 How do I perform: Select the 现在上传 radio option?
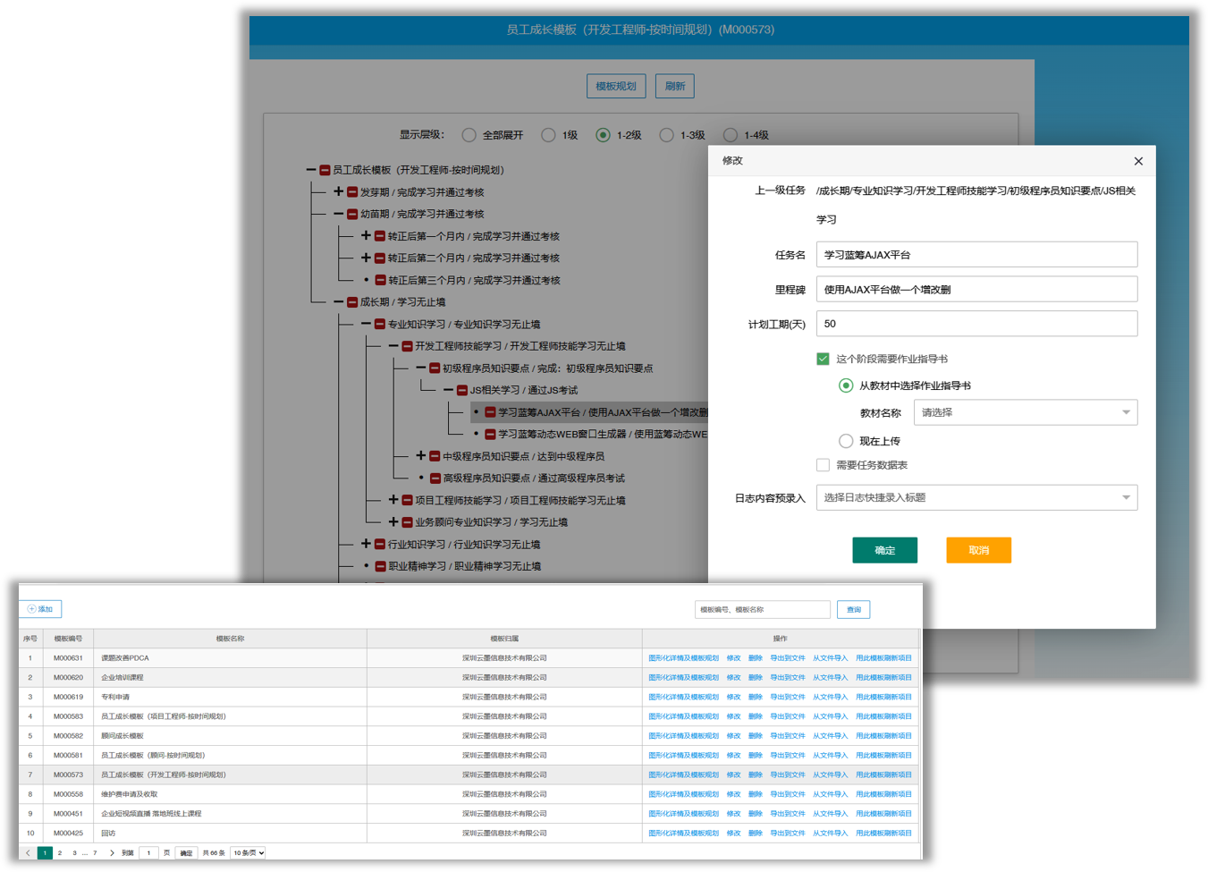point(846,441)
